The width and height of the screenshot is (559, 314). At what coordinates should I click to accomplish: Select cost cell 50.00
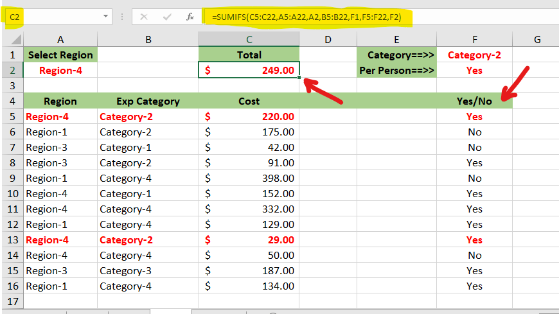249,255
